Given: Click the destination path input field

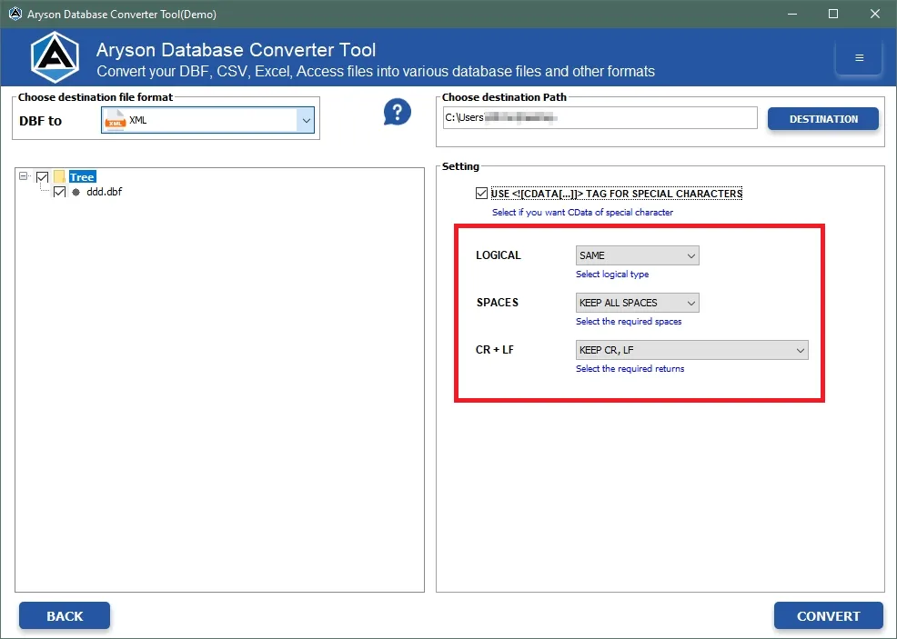Looking at the screenshot, I should click(600, 118).
